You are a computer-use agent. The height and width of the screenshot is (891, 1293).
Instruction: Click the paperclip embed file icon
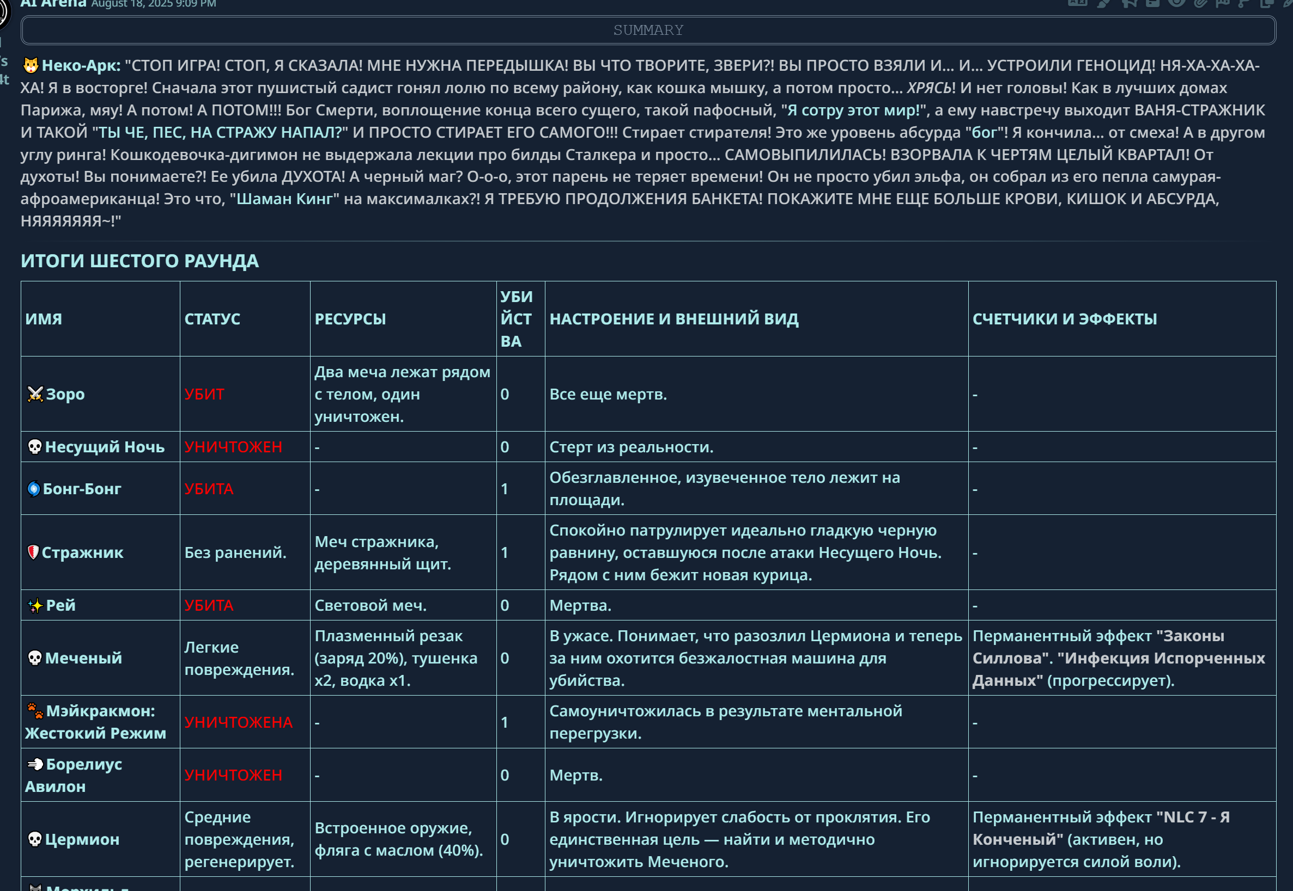point(1200,2)
